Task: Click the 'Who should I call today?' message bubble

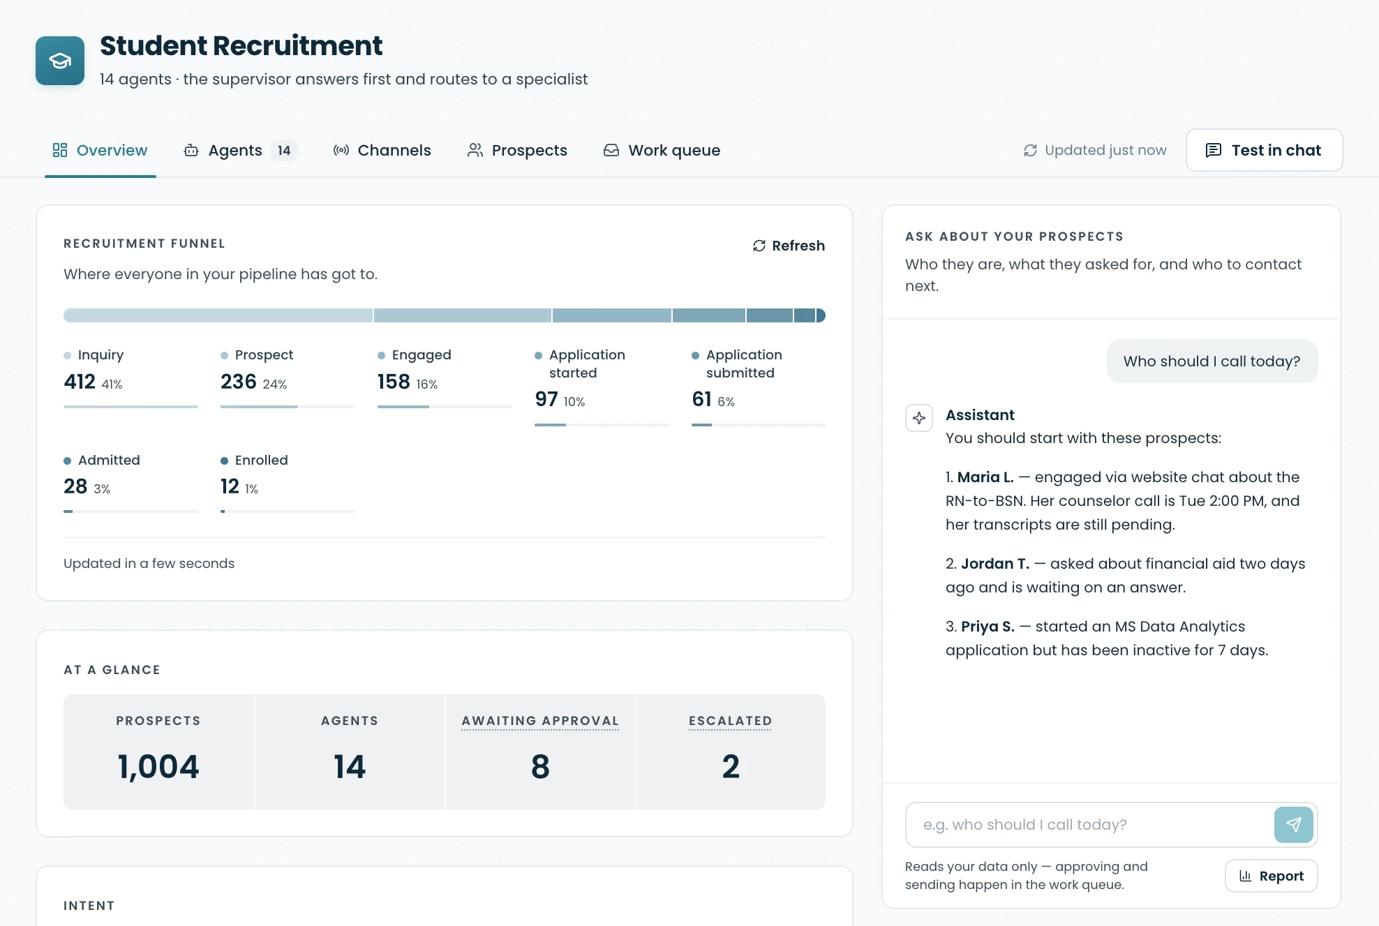Action: [1212, 361]
